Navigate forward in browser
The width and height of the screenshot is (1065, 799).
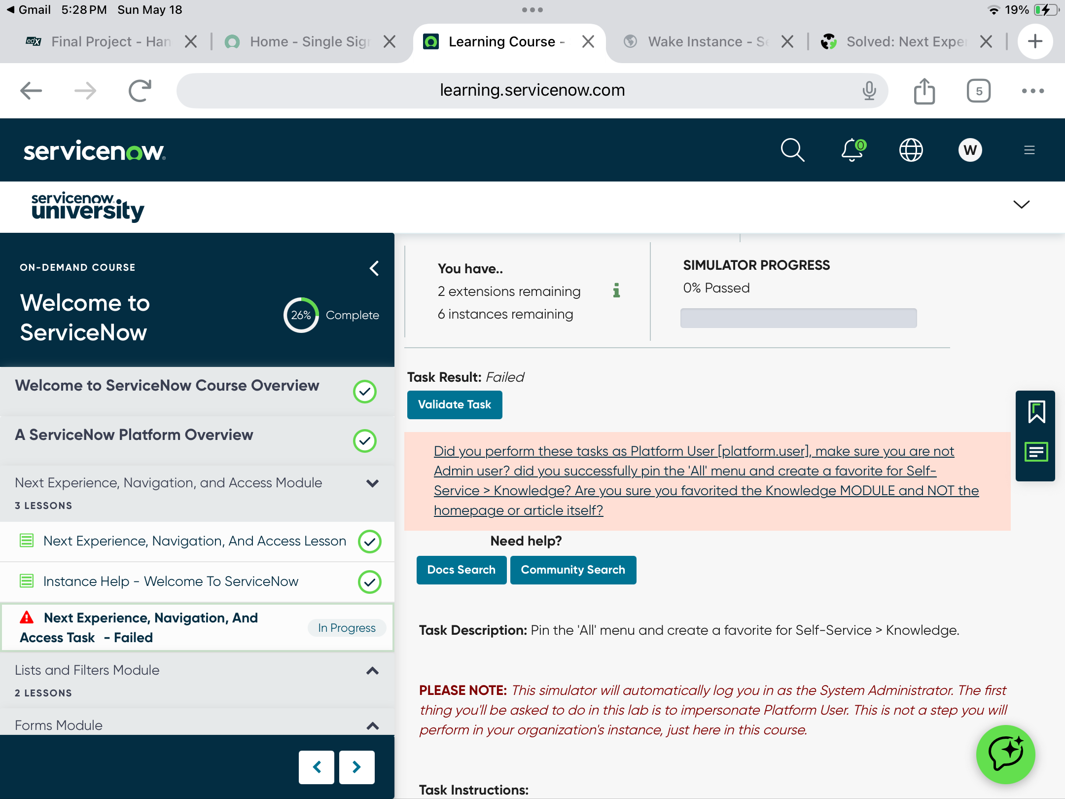[85, 91]
